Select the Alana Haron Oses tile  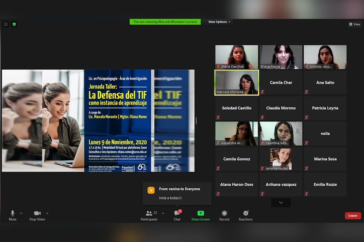coord(237,185)
